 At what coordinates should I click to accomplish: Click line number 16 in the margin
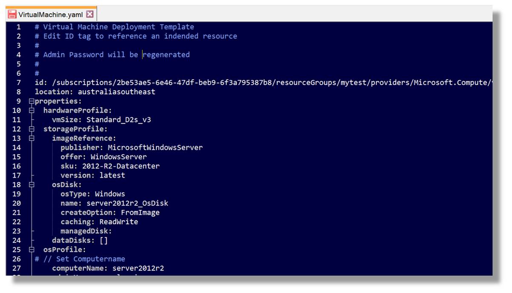point(17,166)
